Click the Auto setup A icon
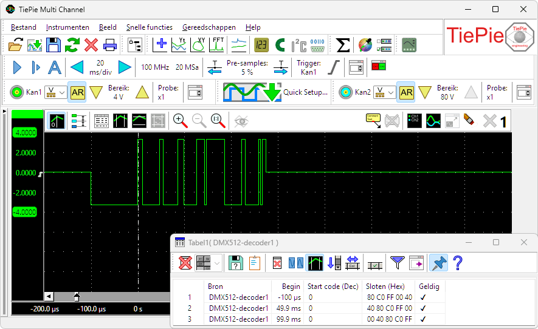The height and width of the screenshot is (329, 538). pos(55,67)
